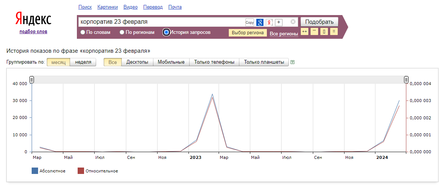Screen dimensions: 441x186
Task: Switch to the Только планшеты tab
Action: (264, 62)
